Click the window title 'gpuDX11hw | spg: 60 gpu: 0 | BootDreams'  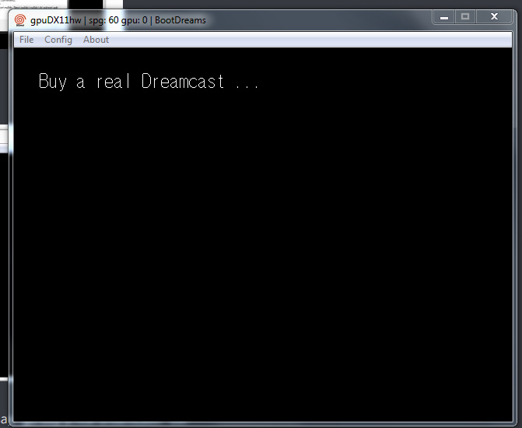pos(117,20)
